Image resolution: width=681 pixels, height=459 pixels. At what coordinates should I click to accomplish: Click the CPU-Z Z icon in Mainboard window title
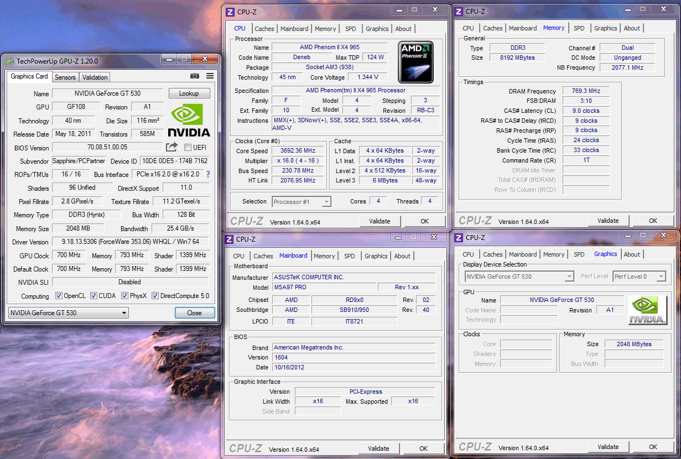pyautogui.click(x=229, y=239)
